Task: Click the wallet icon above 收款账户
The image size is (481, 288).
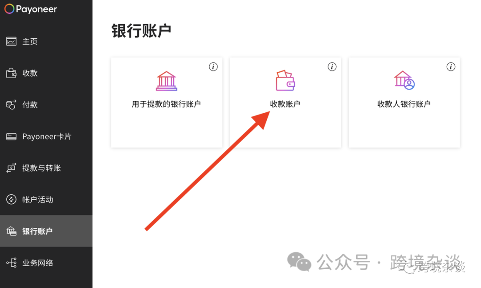Action: coord(285,80)
